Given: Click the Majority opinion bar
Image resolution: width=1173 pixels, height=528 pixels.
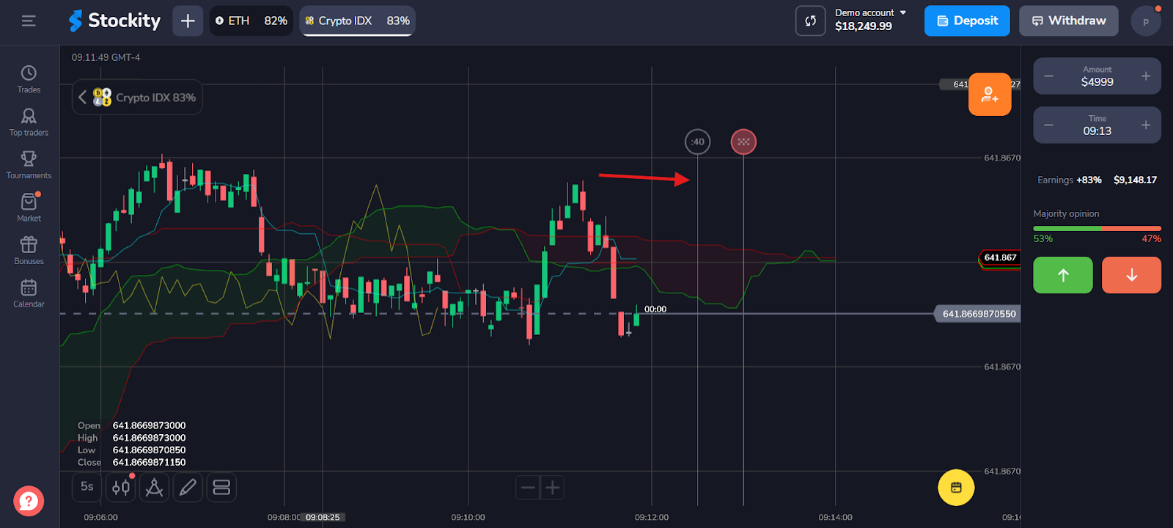Looking at the screenshot, I should coord(1097,228).
